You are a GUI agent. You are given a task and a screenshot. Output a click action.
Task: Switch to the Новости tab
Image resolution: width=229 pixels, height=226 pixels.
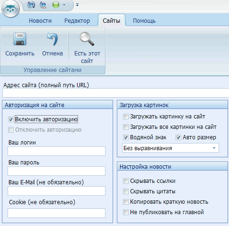(x=40, y=21)
